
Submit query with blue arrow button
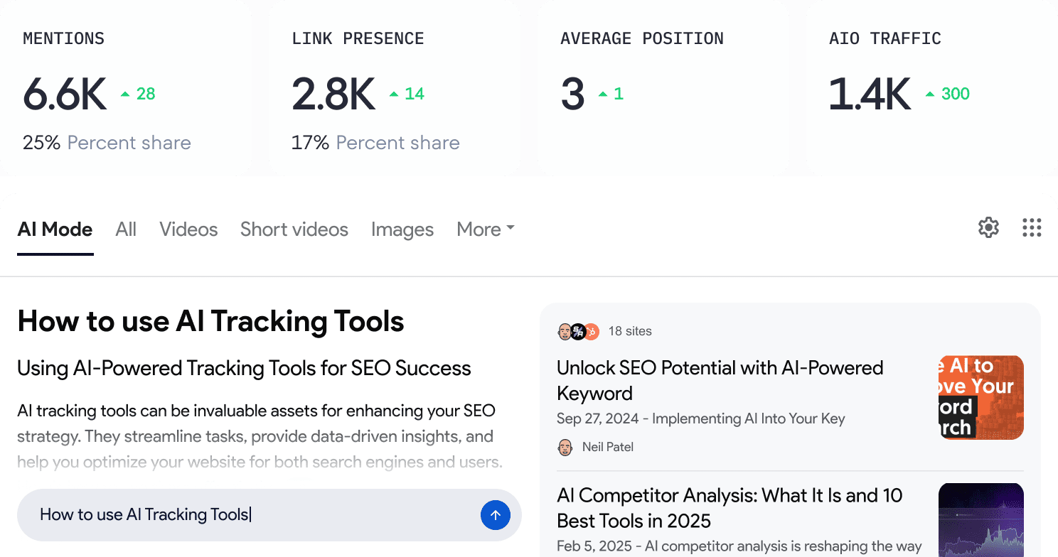click(496, 515)
